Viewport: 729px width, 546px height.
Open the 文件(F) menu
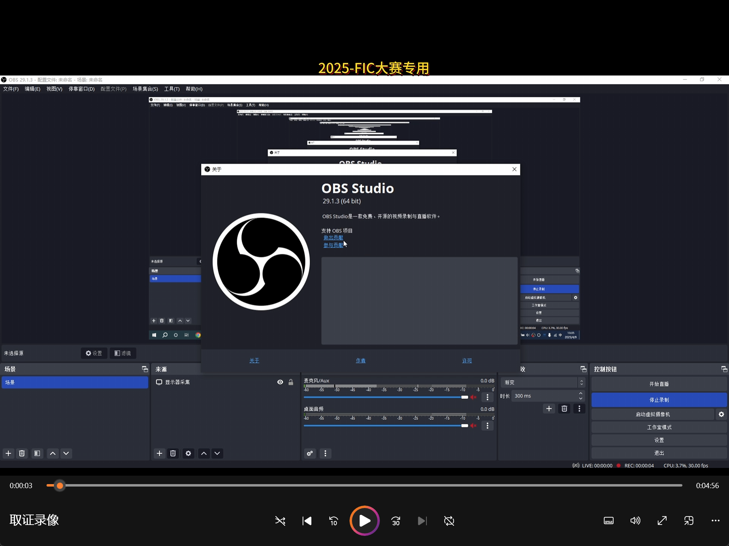coord(11,89)
